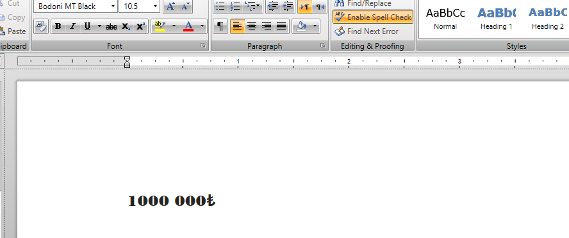This screenshot has height=238, width=569.
Task: Open the Bodoni MT Black font name dropdown
Action: tap(113, 6)
